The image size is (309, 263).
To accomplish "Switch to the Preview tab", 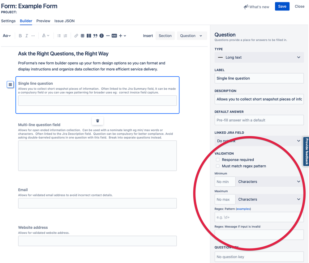I will [x=43, y=21].
